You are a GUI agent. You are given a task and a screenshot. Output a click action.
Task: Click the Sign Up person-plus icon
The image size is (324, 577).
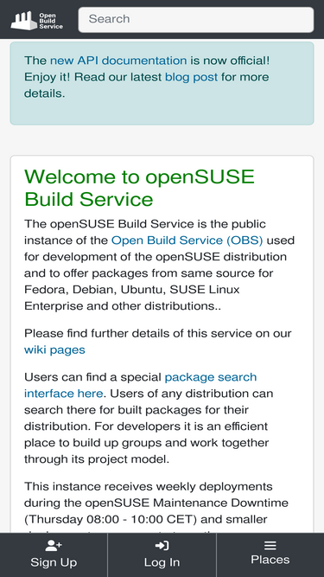(x=54, y=545)
